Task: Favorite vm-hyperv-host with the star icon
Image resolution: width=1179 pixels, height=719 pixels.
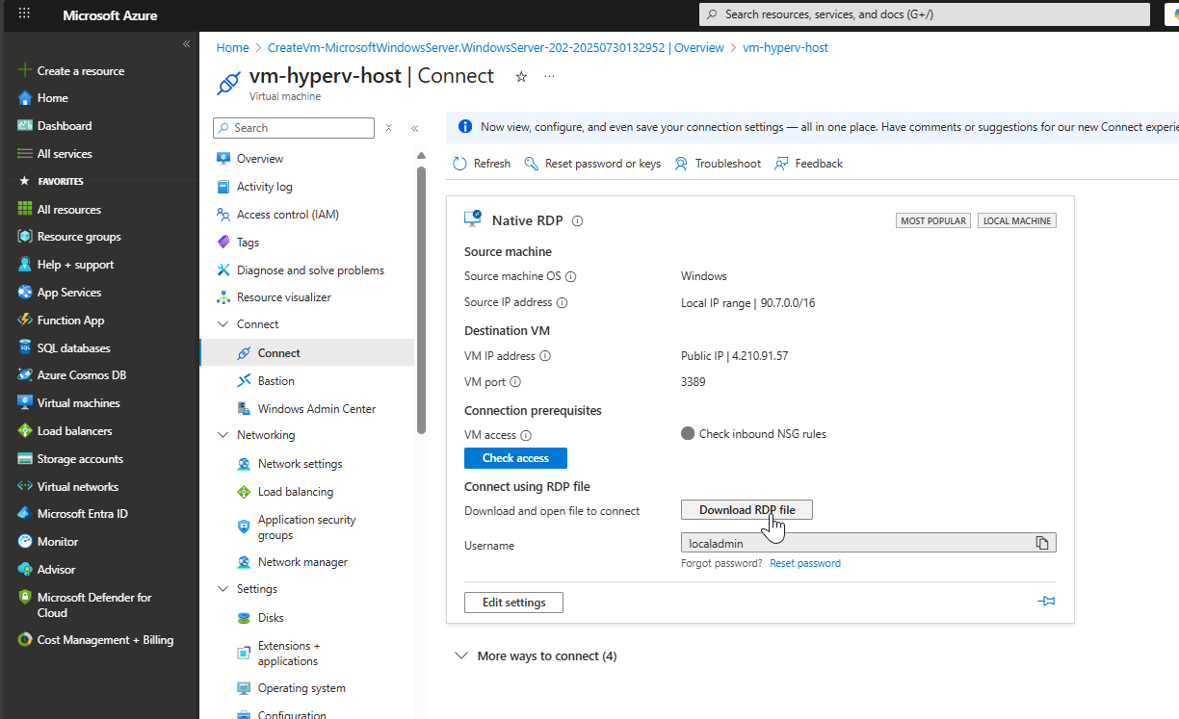Action: tap(521, 76)
